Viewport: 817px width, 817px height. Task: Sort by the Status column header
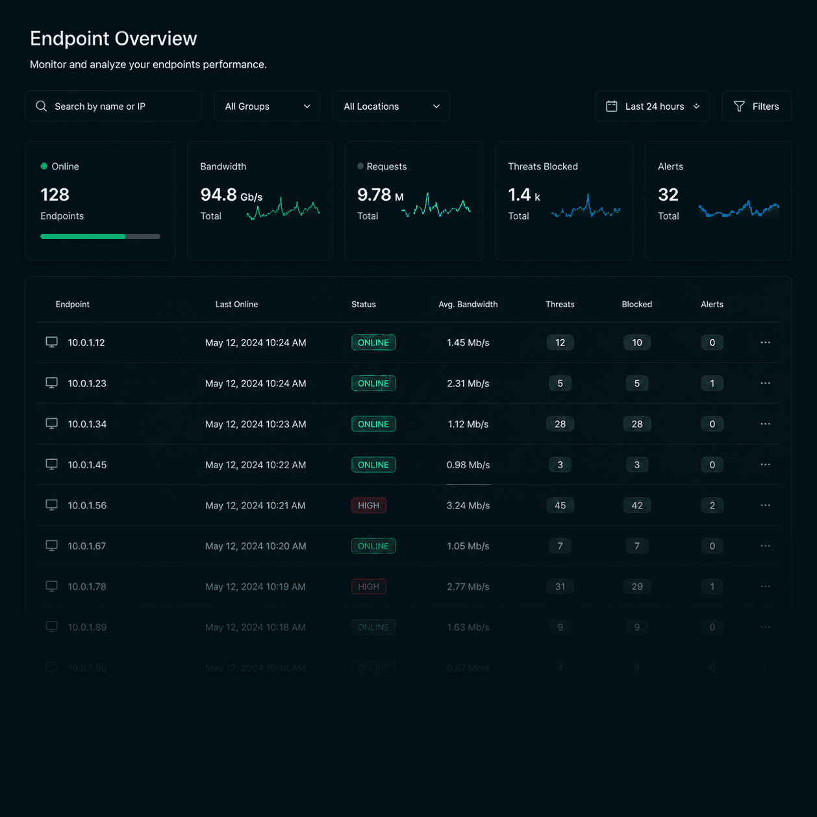tap(364, 304)
